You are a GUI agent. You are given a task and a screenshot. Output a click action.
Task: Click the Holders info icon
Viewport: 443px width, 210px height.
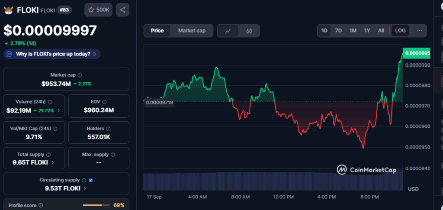[108, 129]
